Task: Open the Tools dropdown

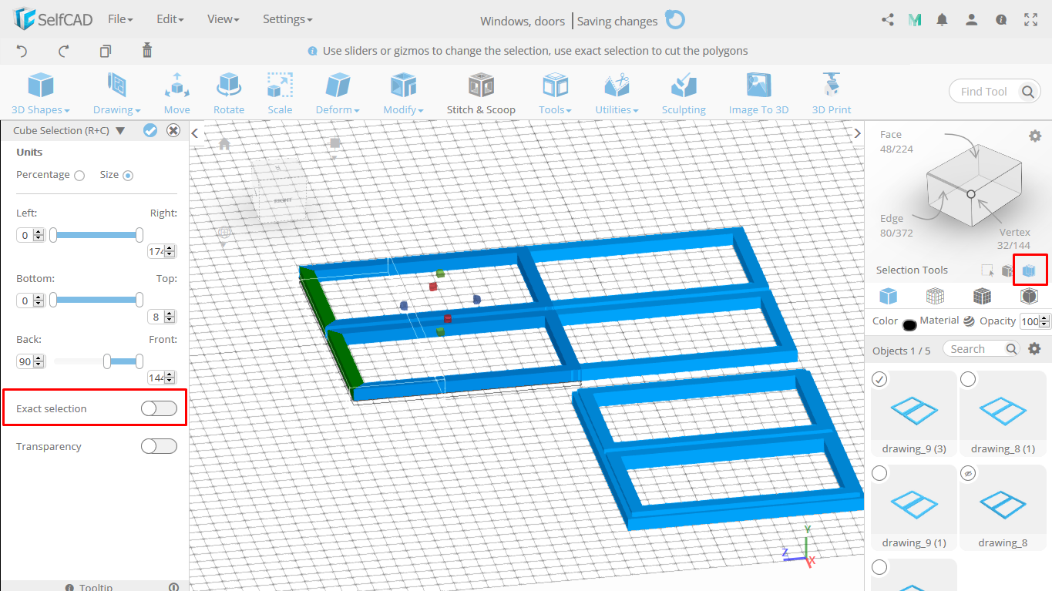Action: tap(555, 94)
